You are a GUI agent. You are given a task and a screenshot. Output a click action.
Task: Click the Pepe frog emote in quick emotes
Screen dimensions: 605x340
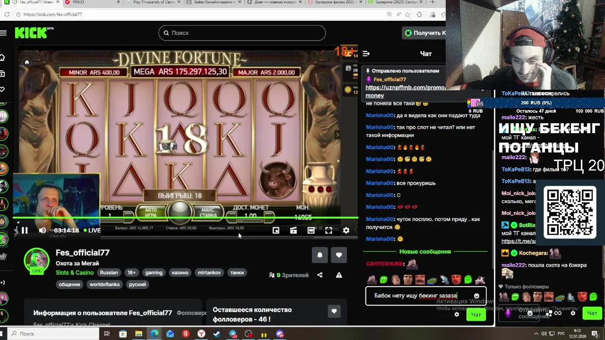[x=432, y=280]
